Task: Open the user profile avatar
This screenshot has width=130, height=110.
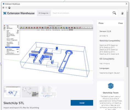Action: point(122,13)
